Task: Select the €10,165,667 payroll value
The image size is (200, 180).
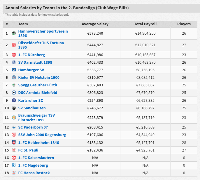Action: coord(145,55)
